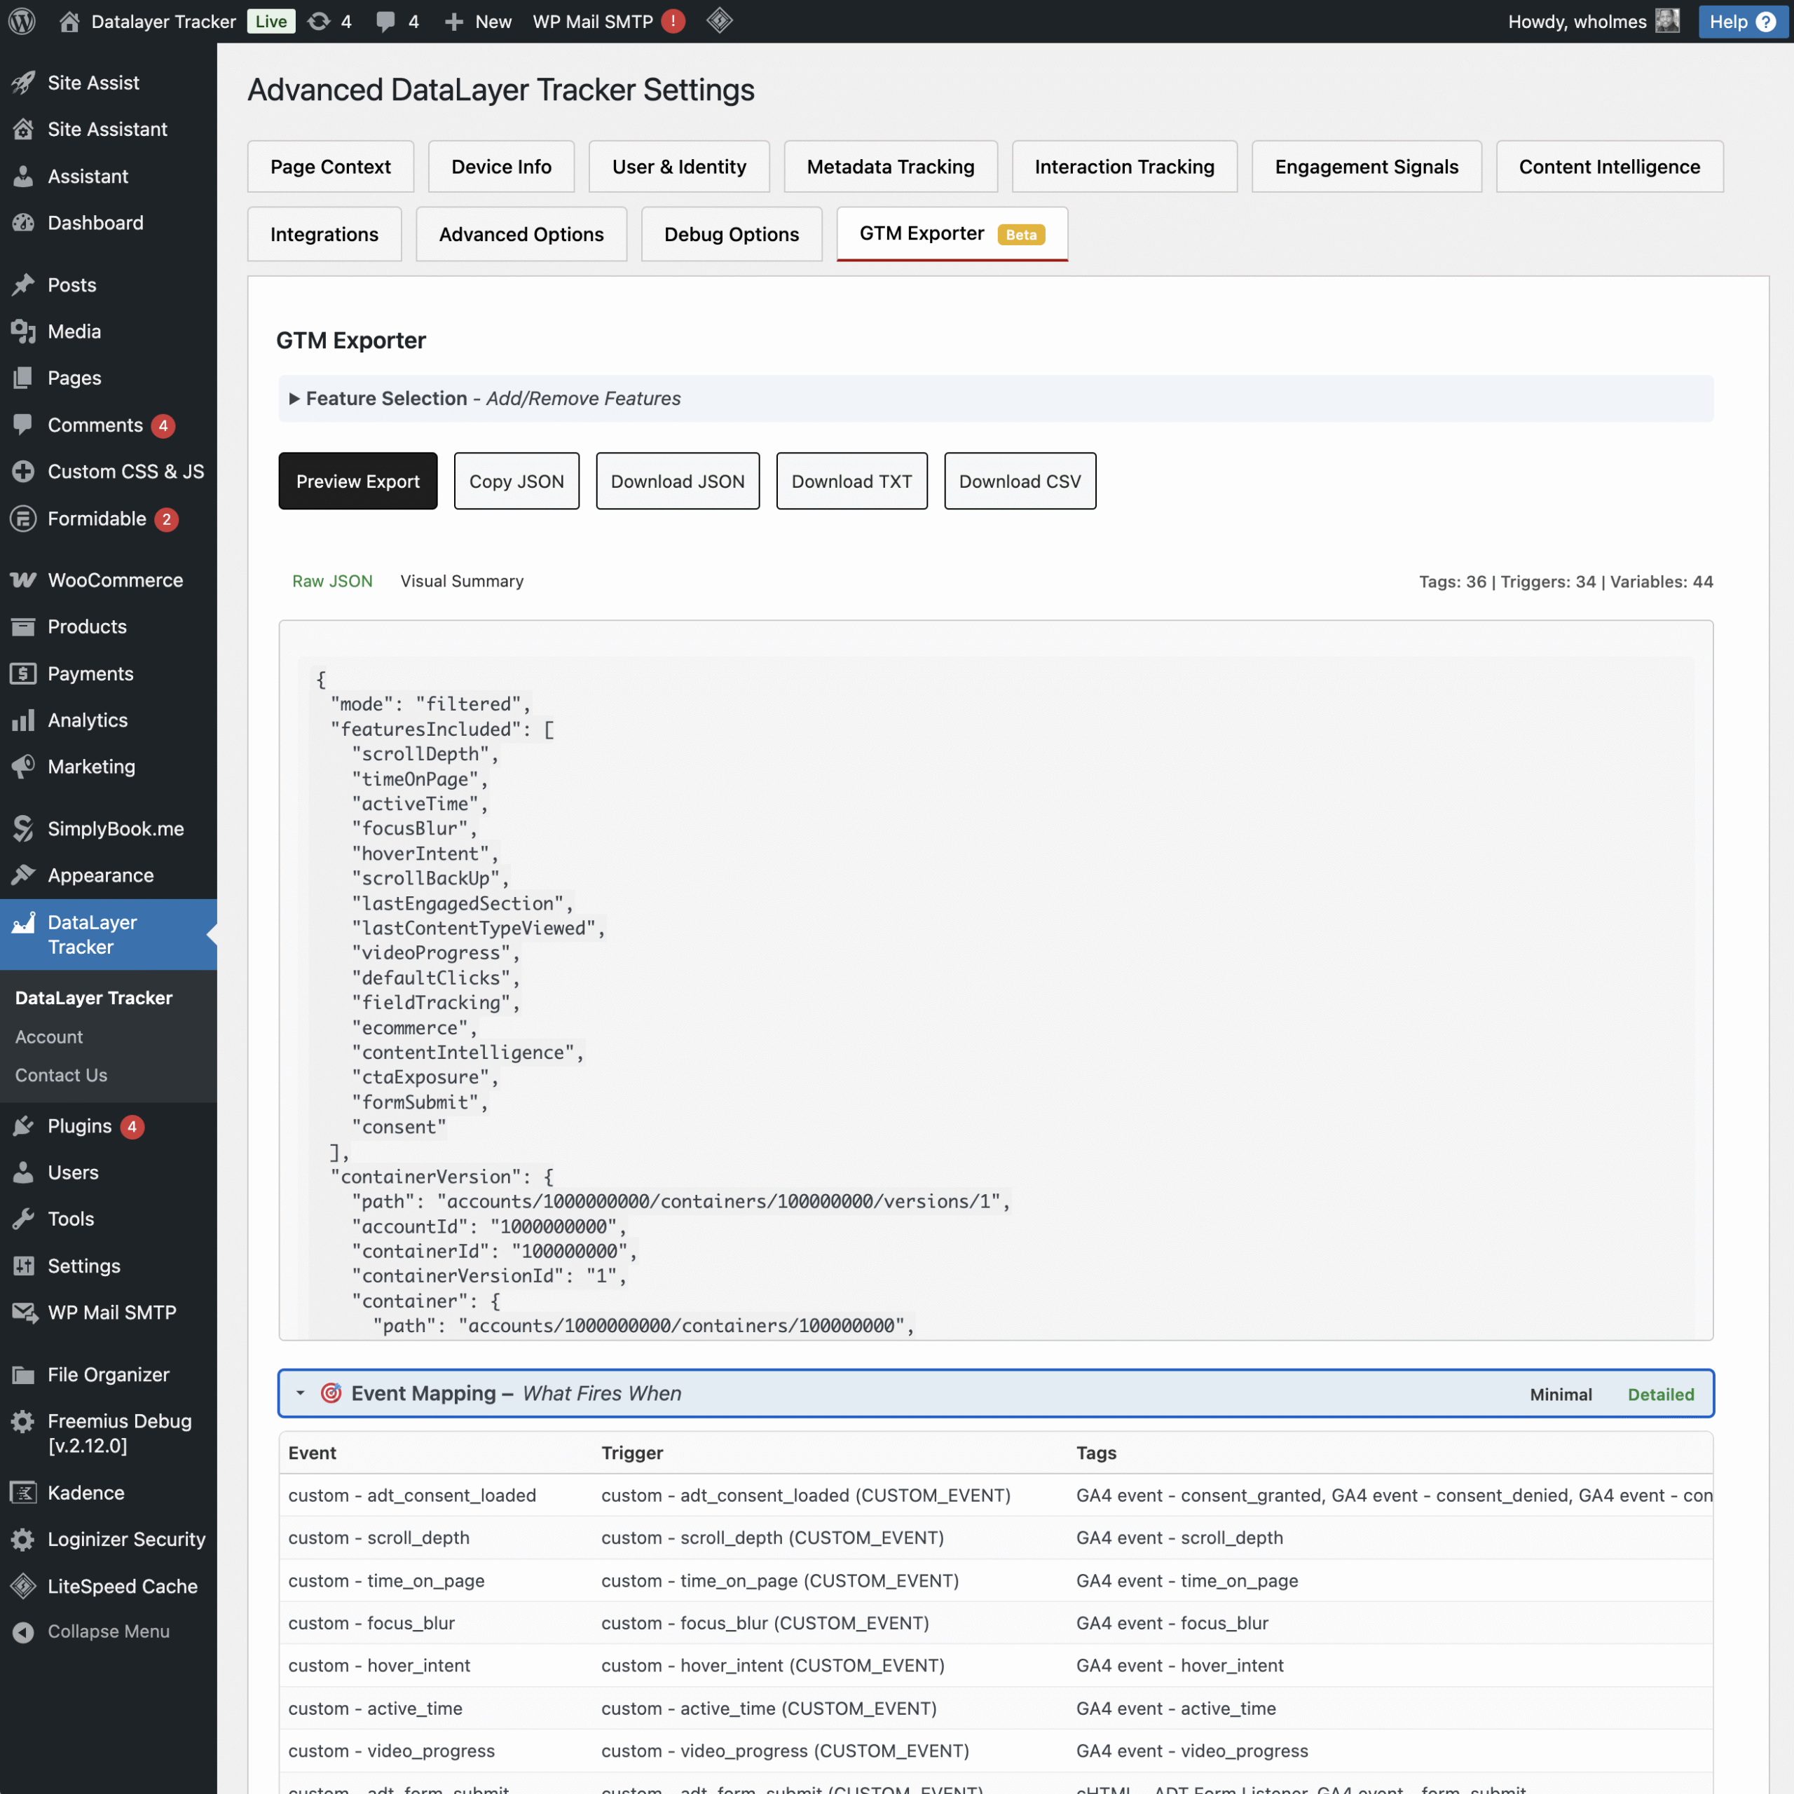
Task: Open the comments bubble icon in admin bar
Action: tap(385, 21)
